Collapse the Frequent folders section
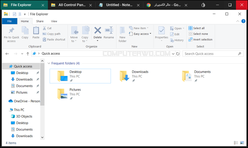Screen dimensions: 248x148 [x=49, y=63]
